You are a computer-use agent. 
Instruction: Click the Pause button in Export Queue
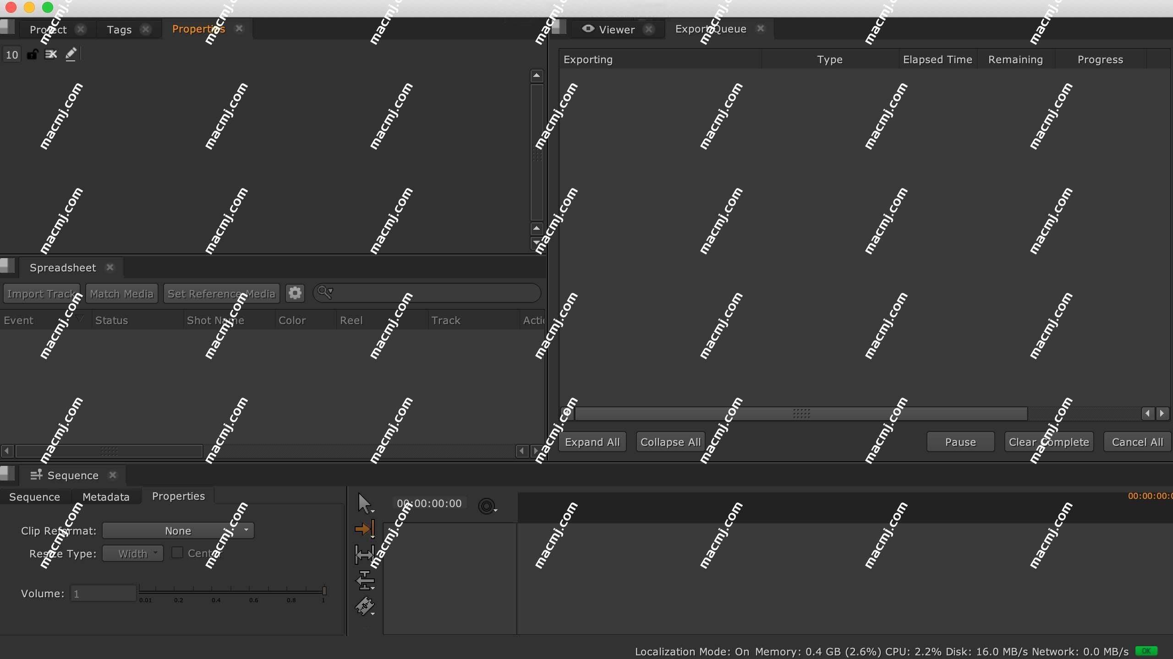960,441
